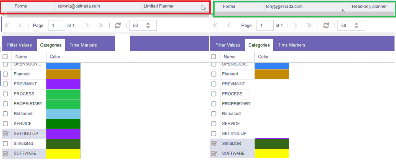Go to last page in right panel

coord(309,25)
